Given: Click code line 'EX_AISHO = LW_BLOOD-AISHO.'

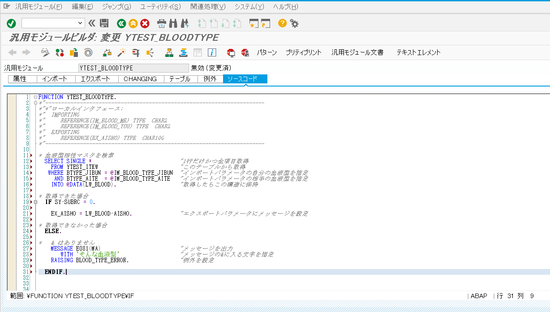Looking at the screenshot, I should tap(91, 214).
